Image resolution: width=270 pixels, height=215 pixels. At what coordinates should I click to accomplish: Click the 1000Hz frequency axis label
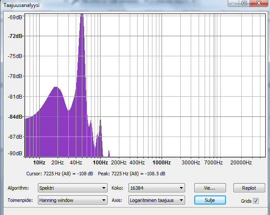[162, 163]
